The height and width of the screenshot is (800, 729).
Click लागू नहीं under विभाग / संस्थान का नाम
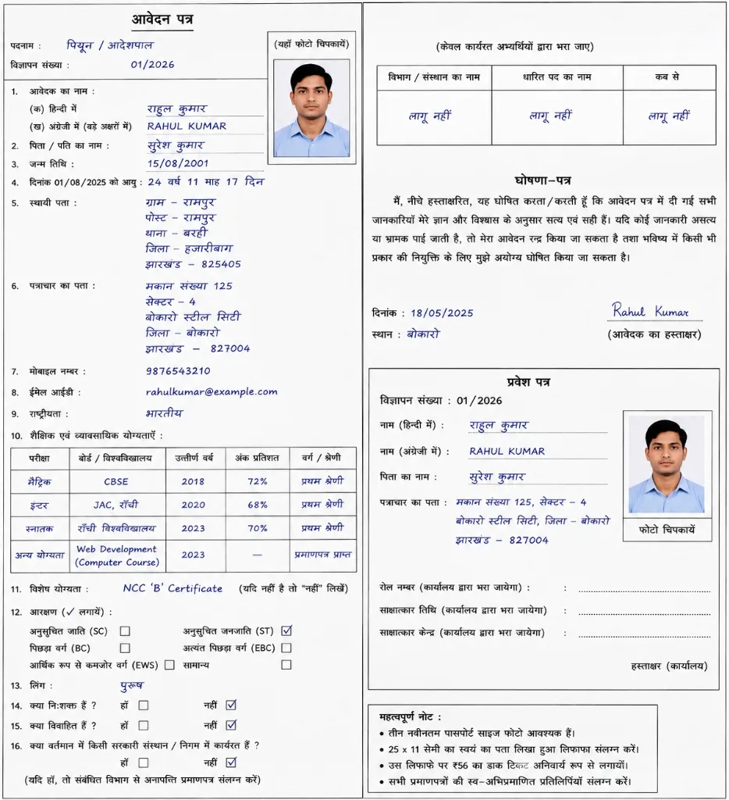pos(430,116)
